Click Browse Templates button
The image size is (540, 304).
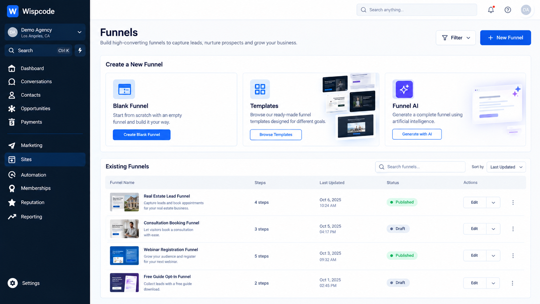[x=276, y=135]
